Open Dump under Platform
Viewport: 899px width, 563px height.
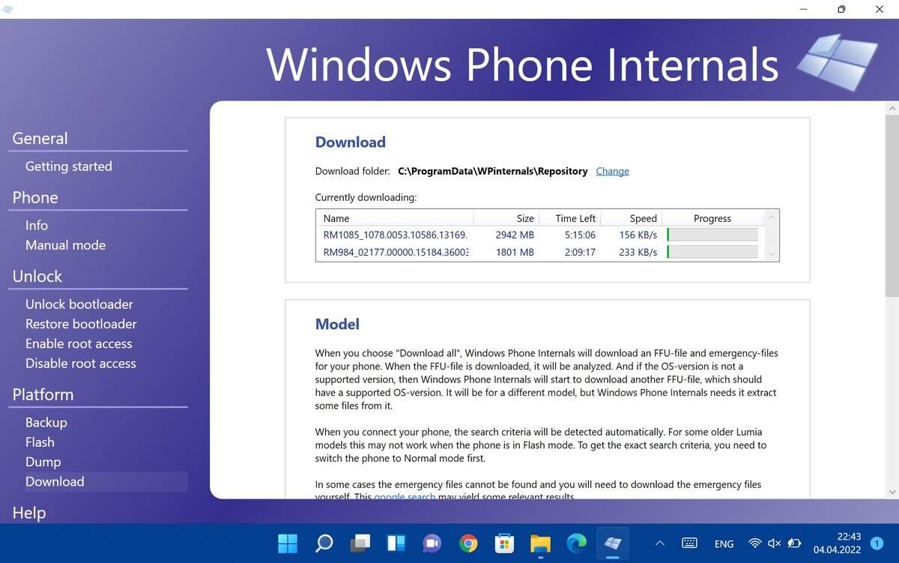[x=43, y=462]
